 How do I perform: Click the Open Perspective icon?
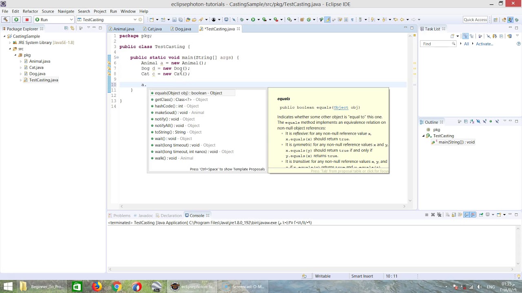pos(495,20)
